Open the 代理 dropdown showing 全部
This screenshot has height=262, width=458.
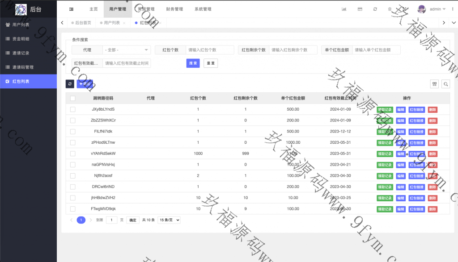127,50
